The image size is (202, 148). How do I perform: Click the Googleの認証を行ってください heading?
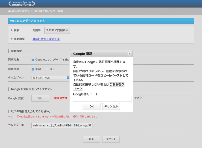[32, 89]
